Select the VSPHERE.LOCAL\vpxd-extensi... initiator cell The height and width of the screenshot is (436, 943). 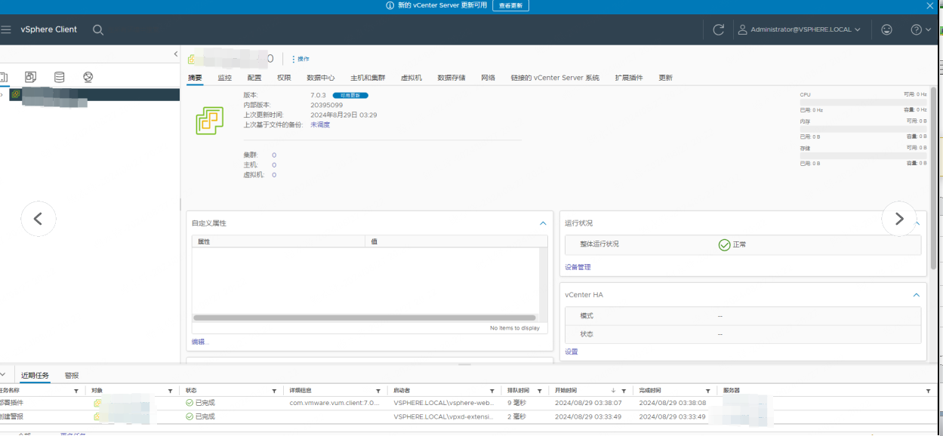click(x=444, y=416)
